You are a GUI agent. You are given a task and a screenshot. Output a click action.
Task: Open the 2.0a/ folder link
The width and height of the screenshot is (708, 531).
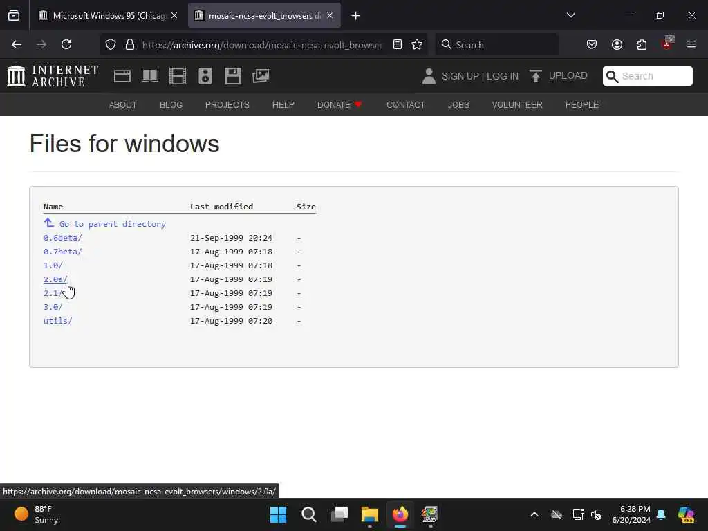click(x=55, y=279)
